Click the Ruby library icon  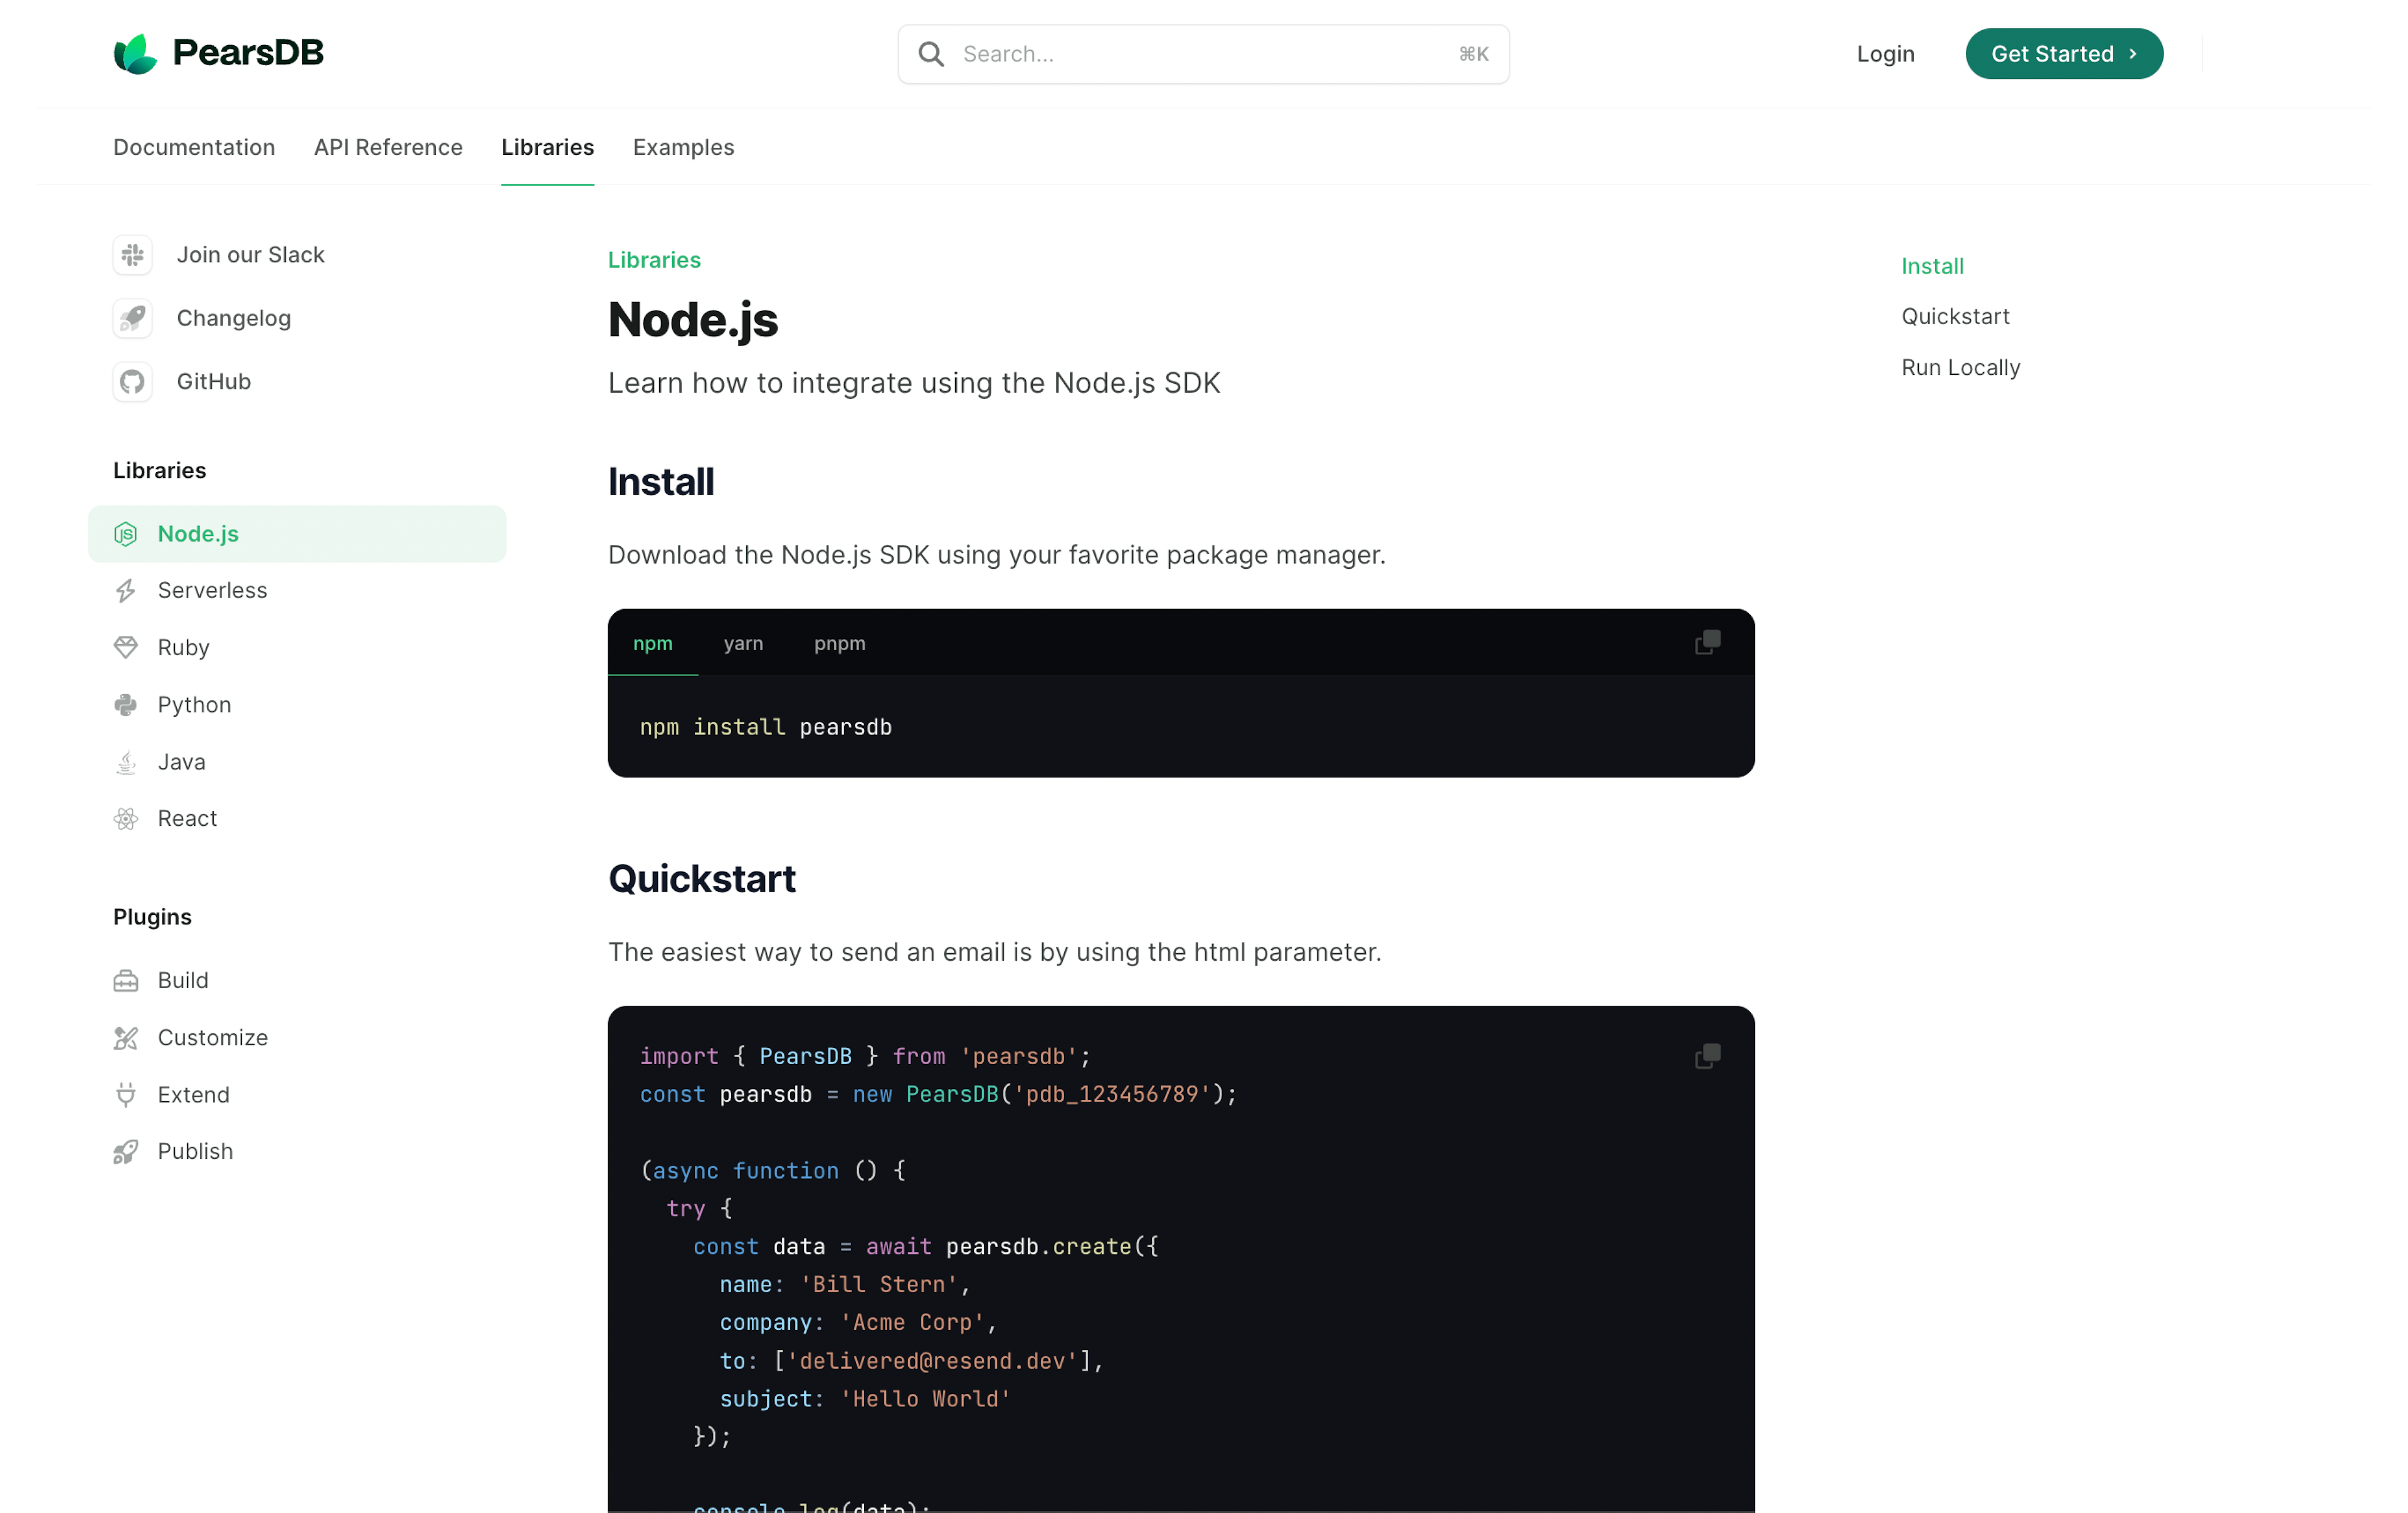coord(129,646)
